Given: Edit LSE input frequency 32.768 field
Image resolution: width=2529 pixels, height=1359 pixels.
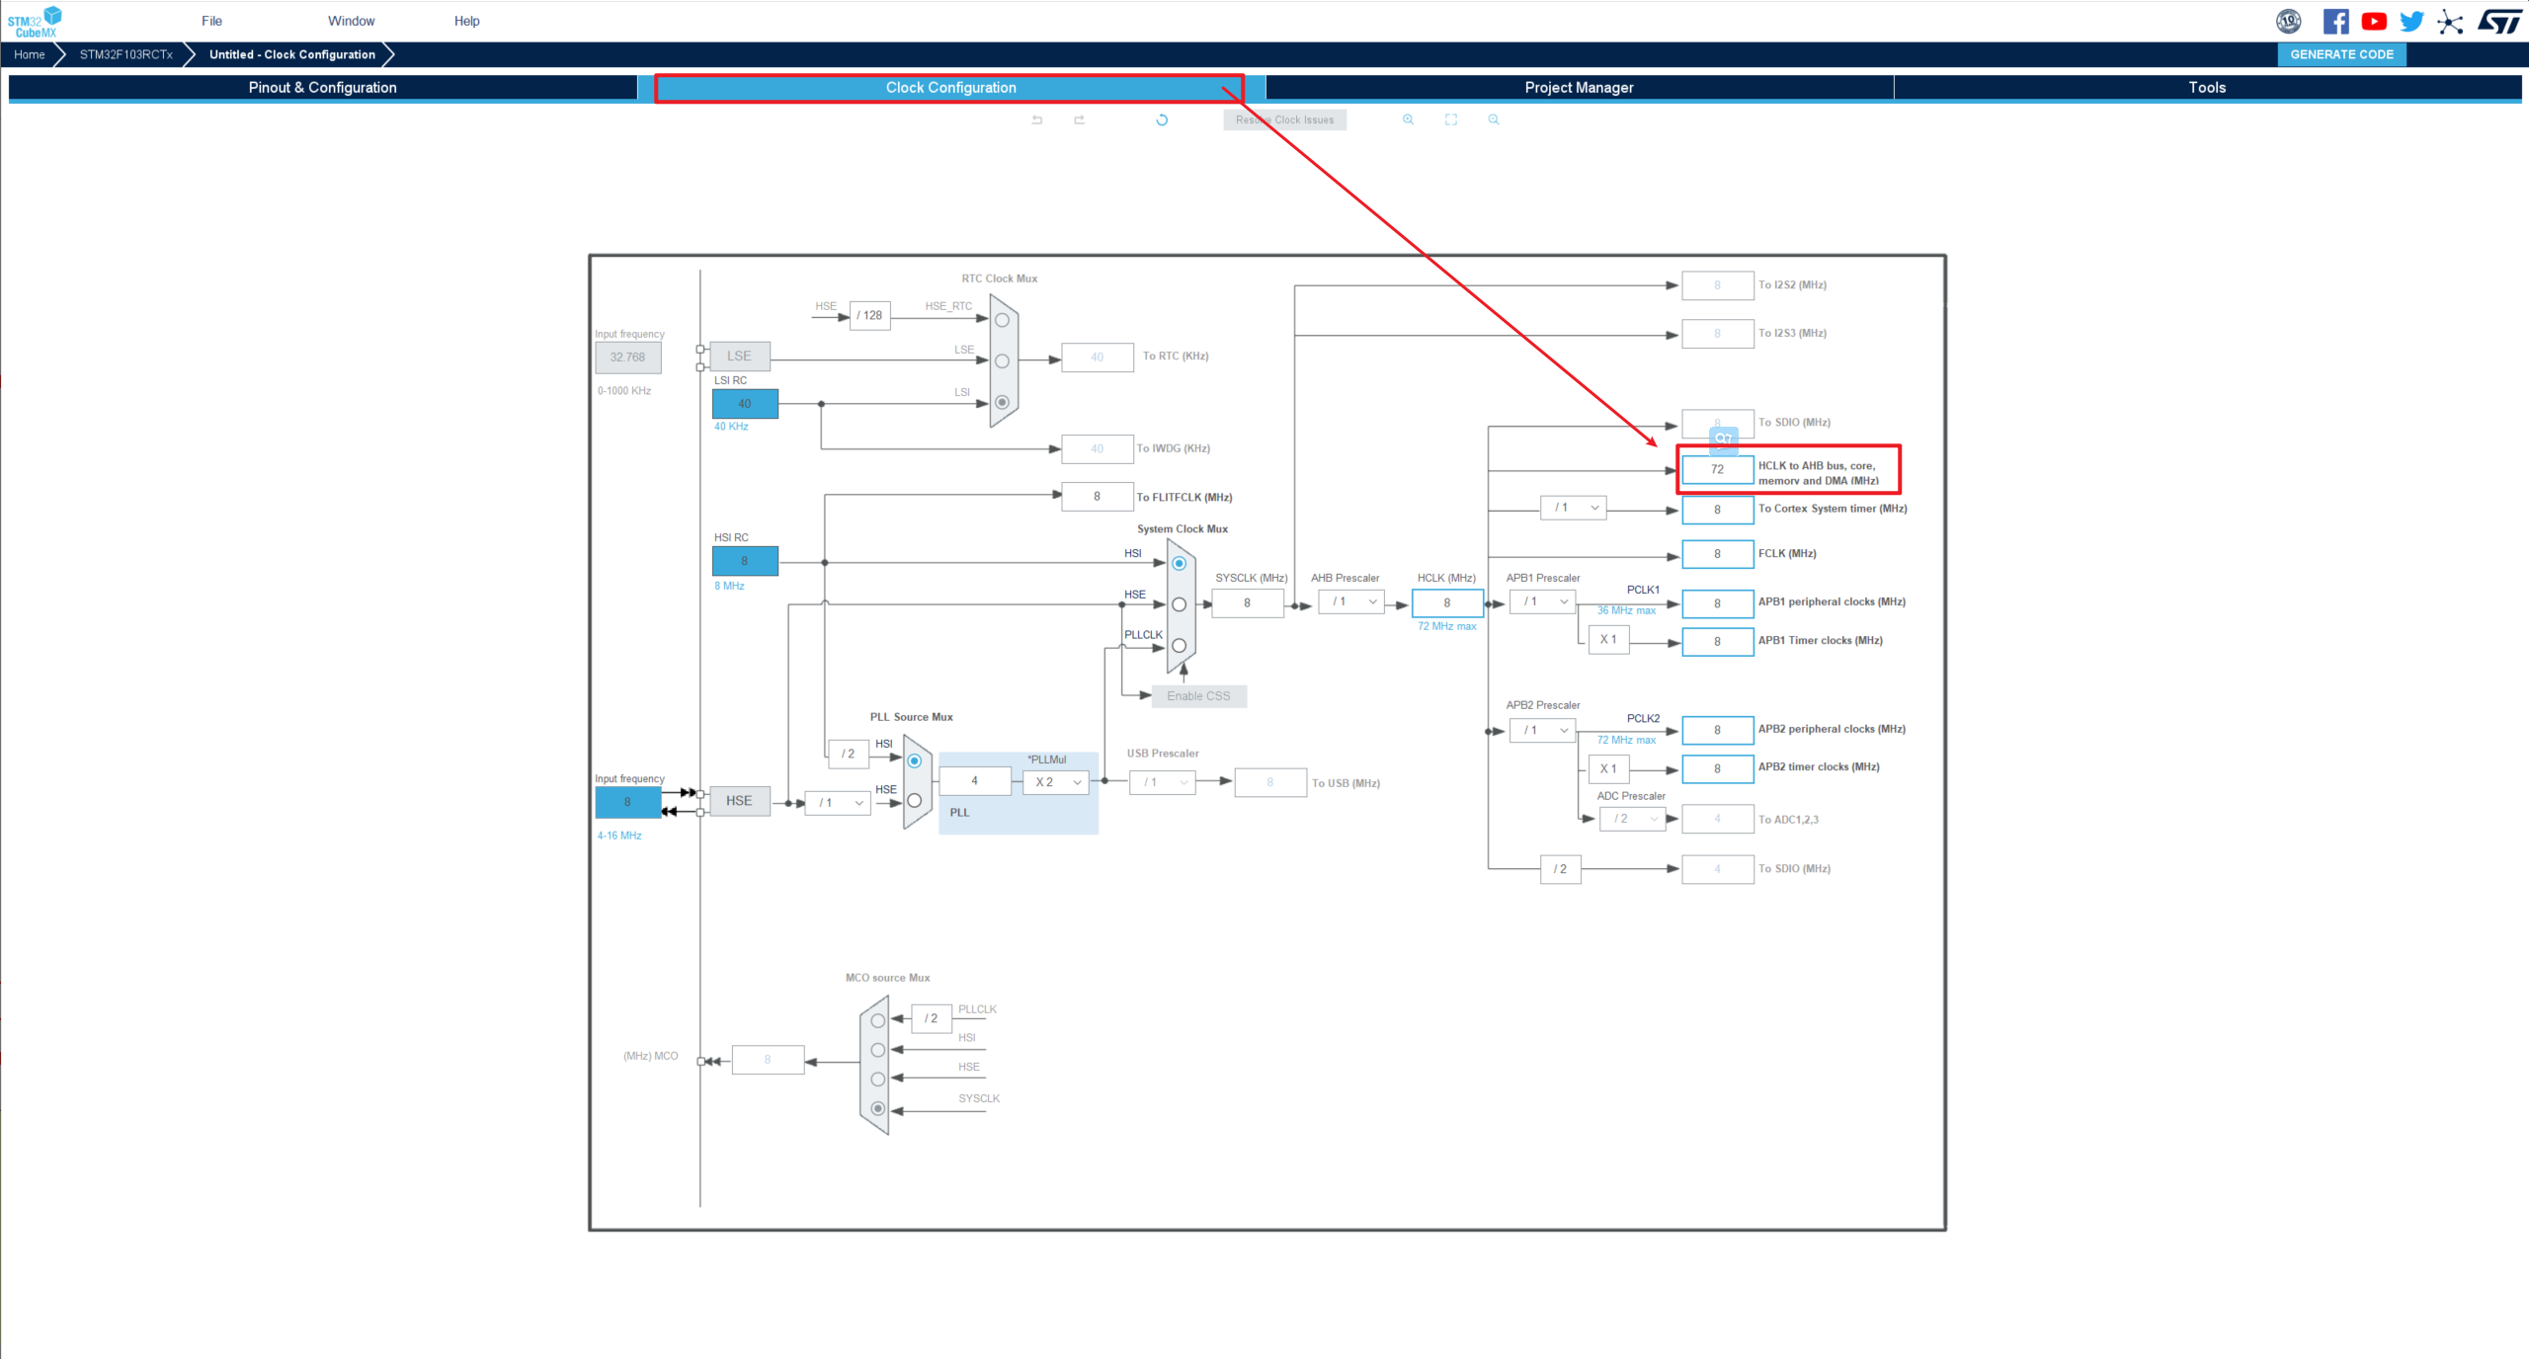Looking at the screenshot, I should click(627, 358).
